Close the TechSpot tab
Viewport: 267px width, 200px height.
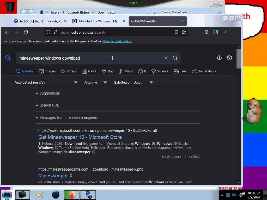(65, 21)
